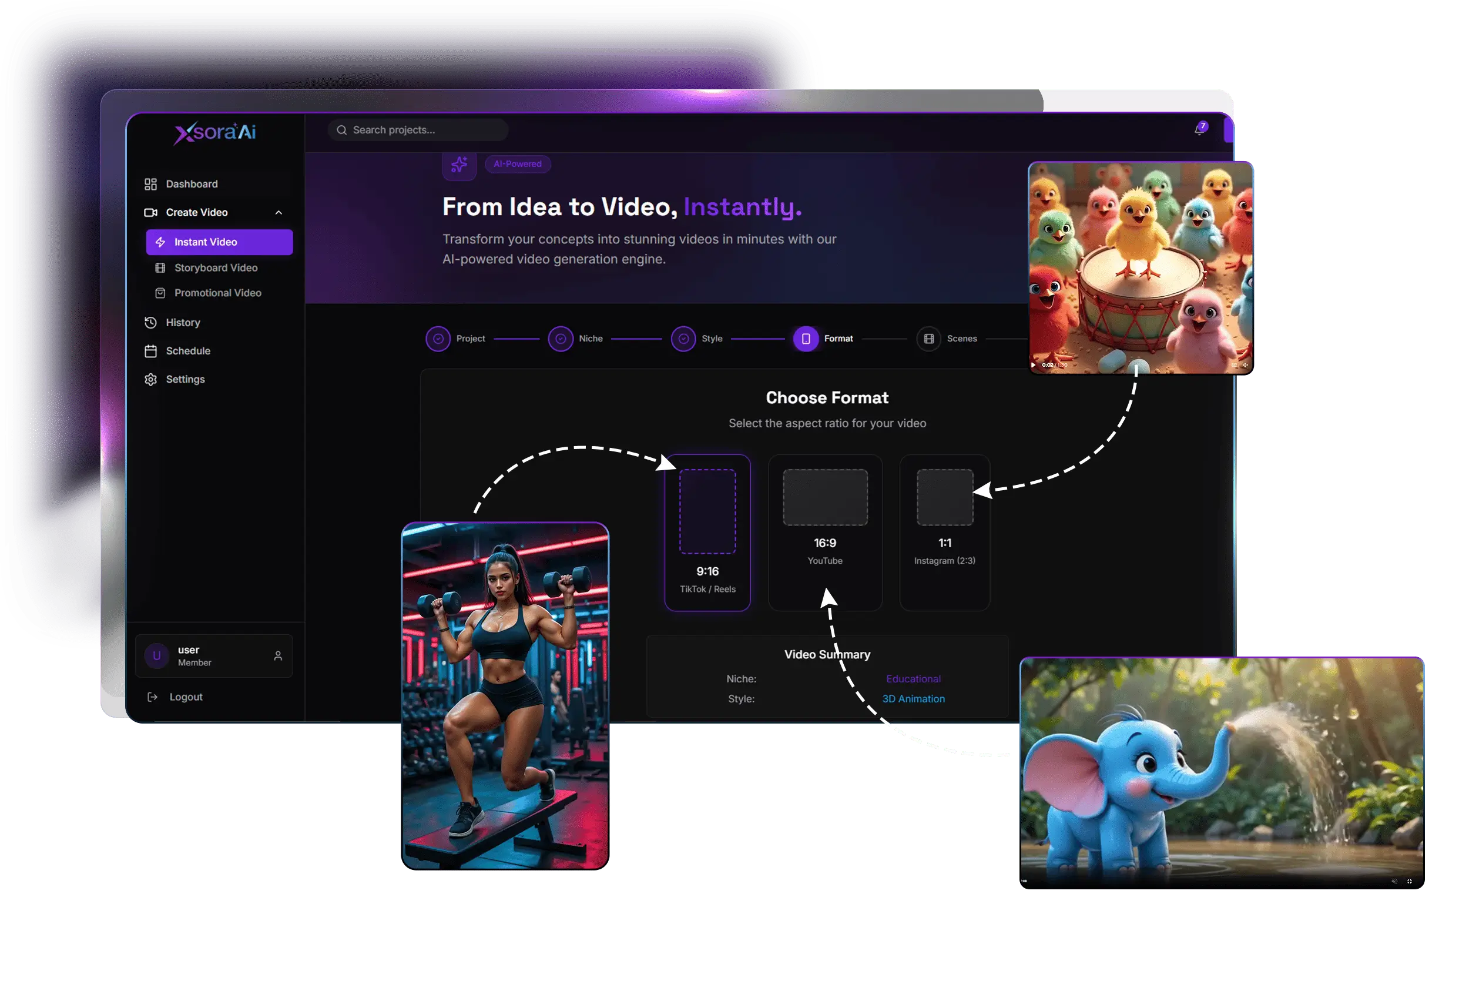This screenshot has width=1459, height=991.
Task: Mute the elephant video speaker icon
Action: pyautogui.click(x=1394, y=881)
